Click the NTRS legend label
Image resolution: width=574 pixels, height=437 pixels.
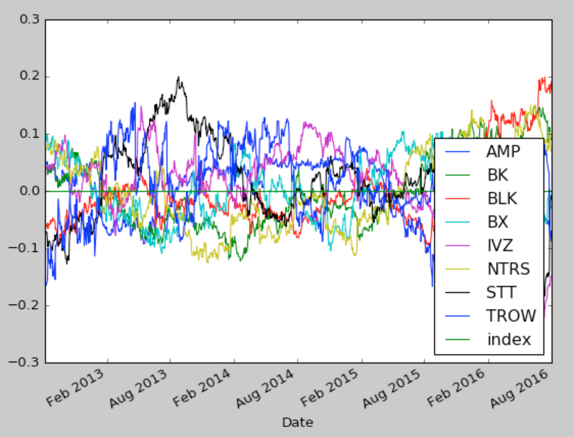(x=508, y=269)
